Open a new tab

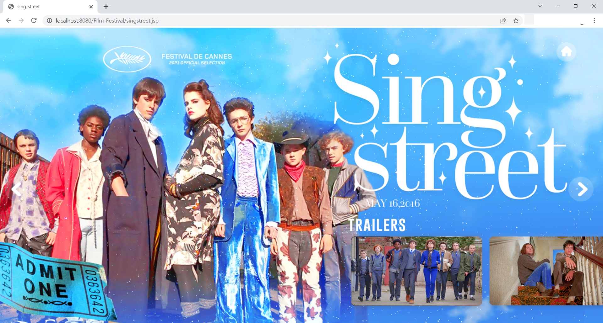[106, 7]
